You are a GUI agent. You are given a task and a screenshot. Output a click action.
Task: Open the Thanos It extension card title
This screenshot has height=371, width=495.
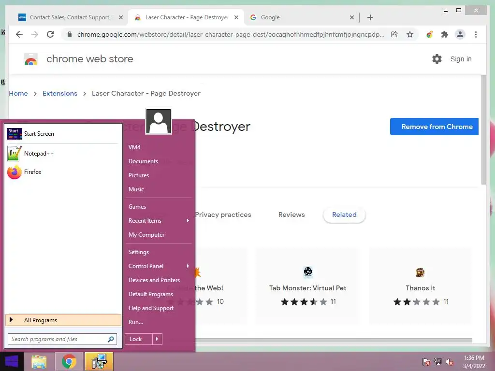click(x=420, y=288)
